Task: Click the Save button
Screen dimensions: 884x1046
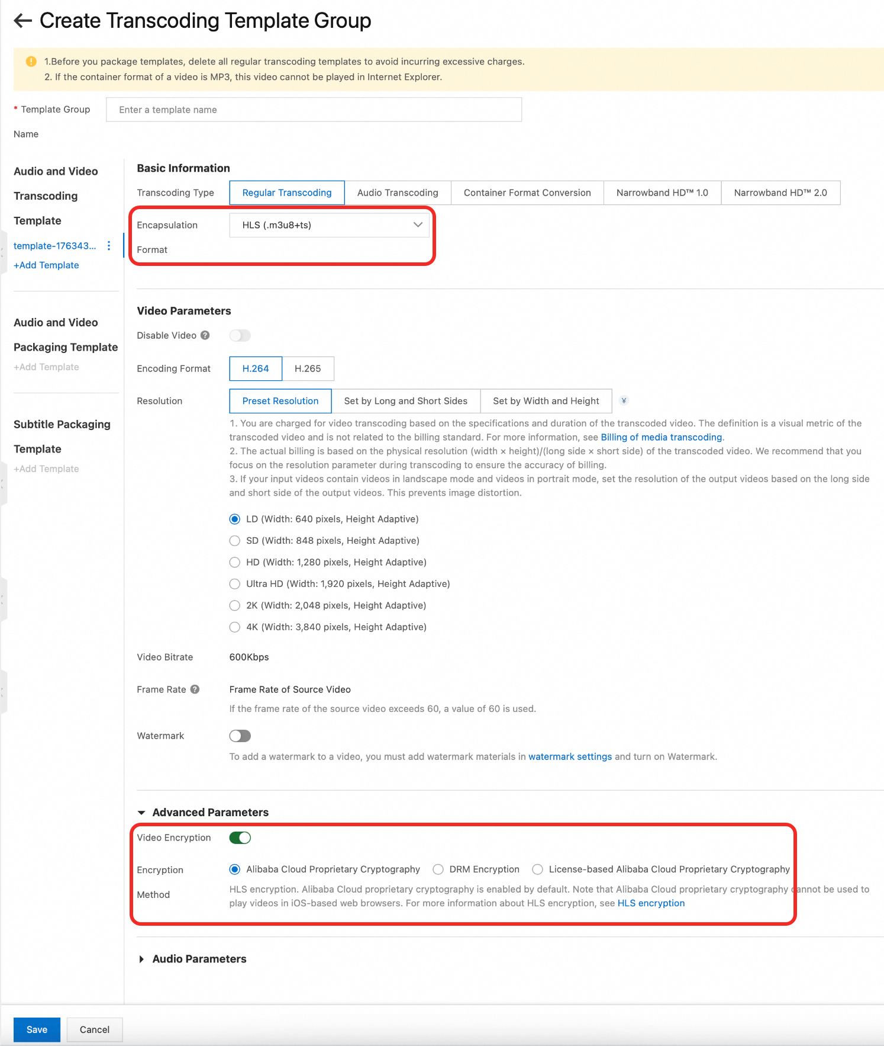Action: tap(37, 1029)
